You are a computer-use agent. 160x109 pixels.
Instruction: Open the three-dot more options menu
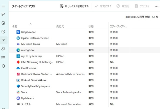(156, 6)
